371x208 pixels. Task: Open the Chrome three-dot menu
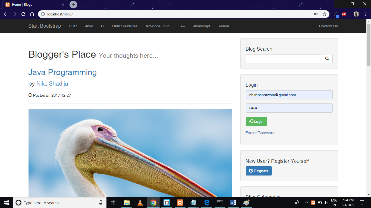(x=364, y=14)
